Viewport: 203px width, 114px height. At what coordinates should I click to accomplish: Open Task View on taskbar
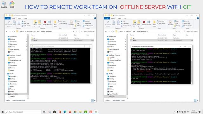coord(44,112)
